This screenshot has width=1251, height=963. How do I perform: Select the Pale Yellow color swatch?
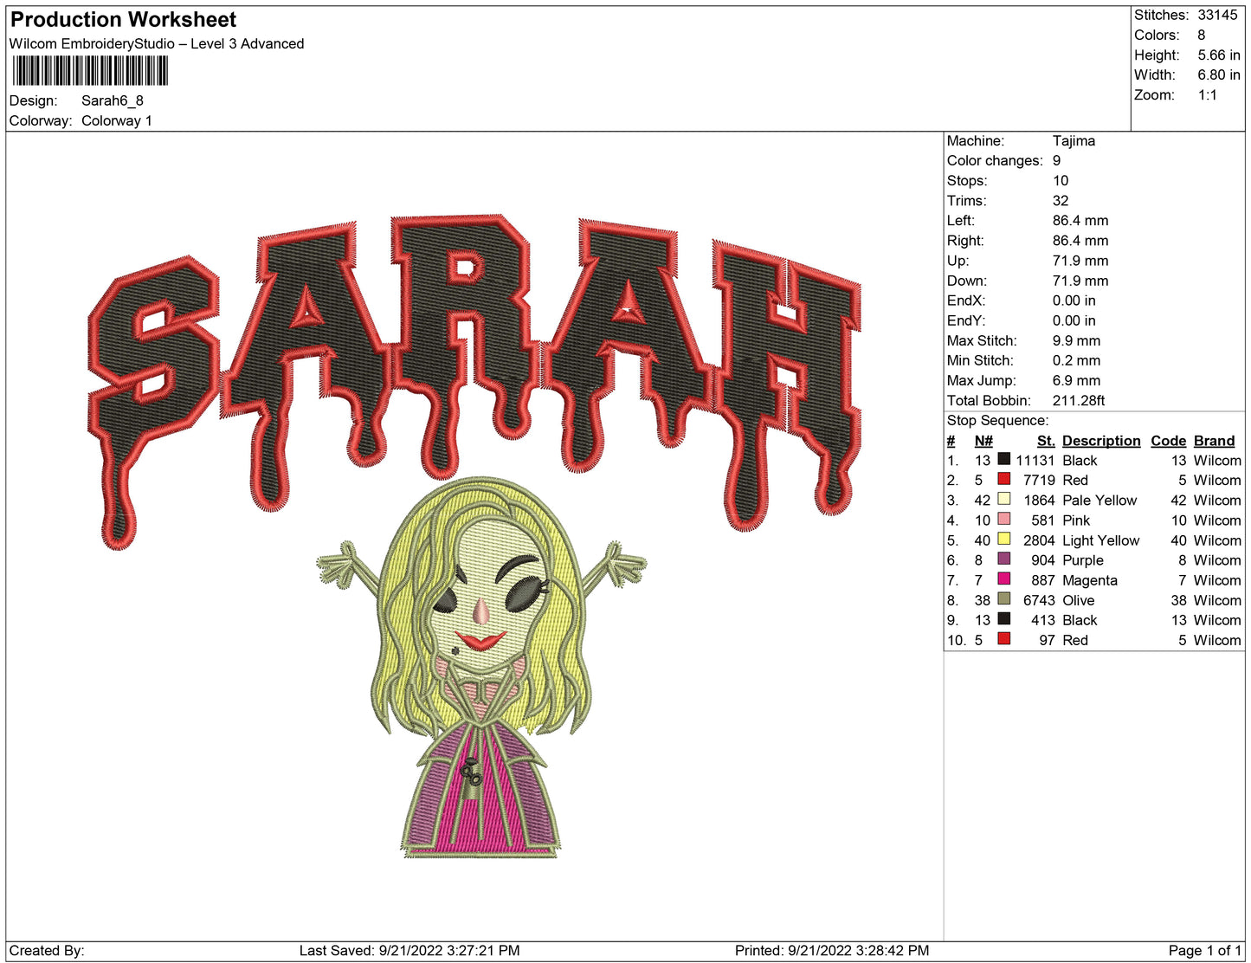1004,499
